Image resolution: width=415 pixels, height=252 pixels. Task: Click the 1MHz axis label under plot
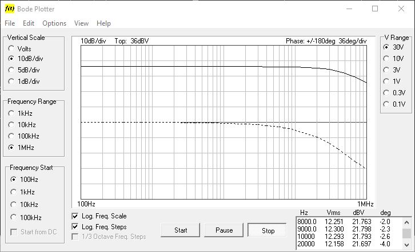pyautogui.click(x=365, y=204)
